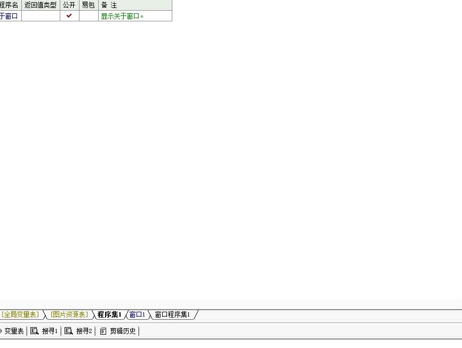Click the 变量表 panel icon

pos(1,331)
